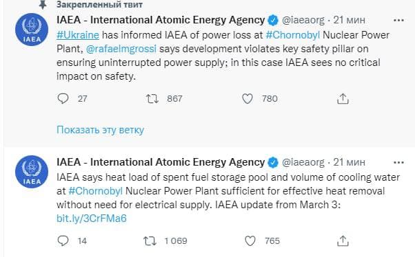
Task: Open the 21 мин timestamp of second tweet
Action: (349, 162)
